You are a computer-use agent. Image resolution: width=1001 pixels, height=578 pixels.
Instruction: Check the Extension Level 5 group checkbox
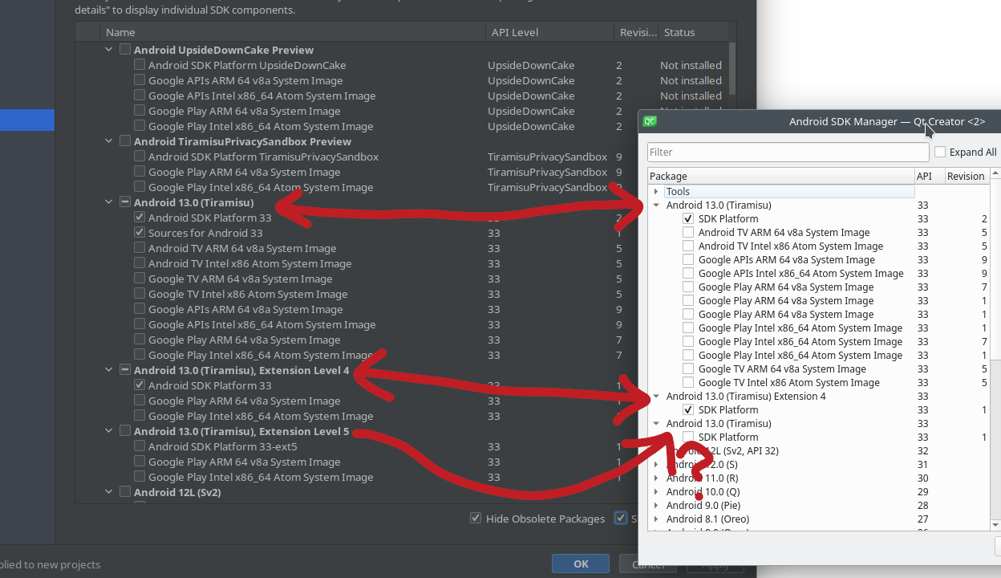(x=125, y=431)
